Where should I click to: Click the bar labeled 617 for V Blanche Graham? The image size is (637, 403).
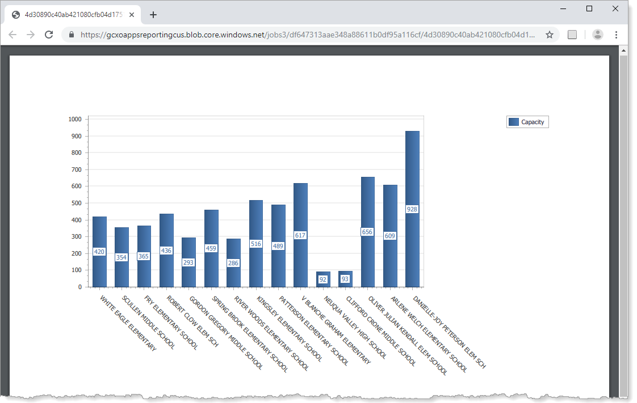[299, 235]
